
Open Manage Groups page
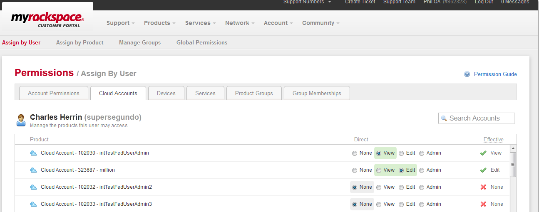[140, 42]
